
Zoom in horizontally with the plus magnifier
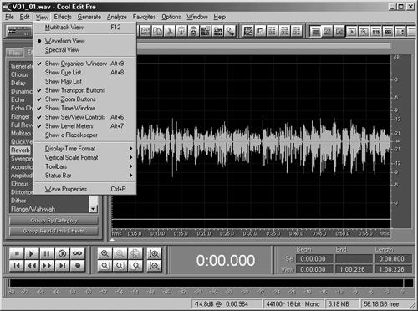click(x=104, y=253)
